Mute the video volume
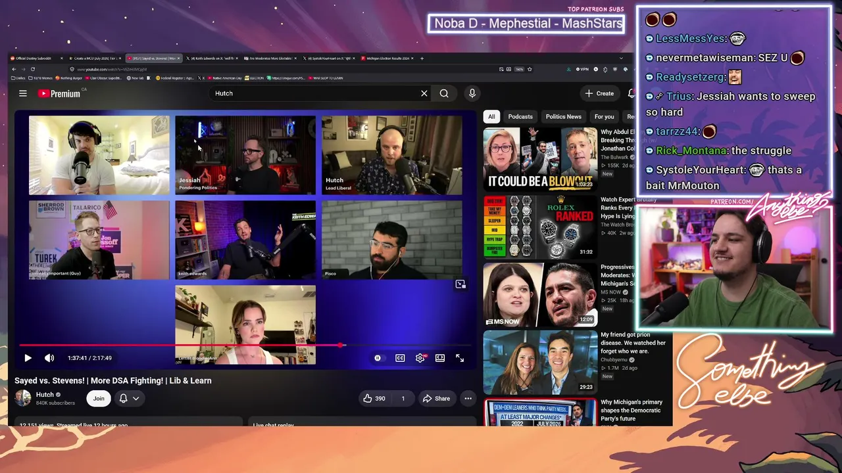842x473 pixels. [x=49, y=358]
